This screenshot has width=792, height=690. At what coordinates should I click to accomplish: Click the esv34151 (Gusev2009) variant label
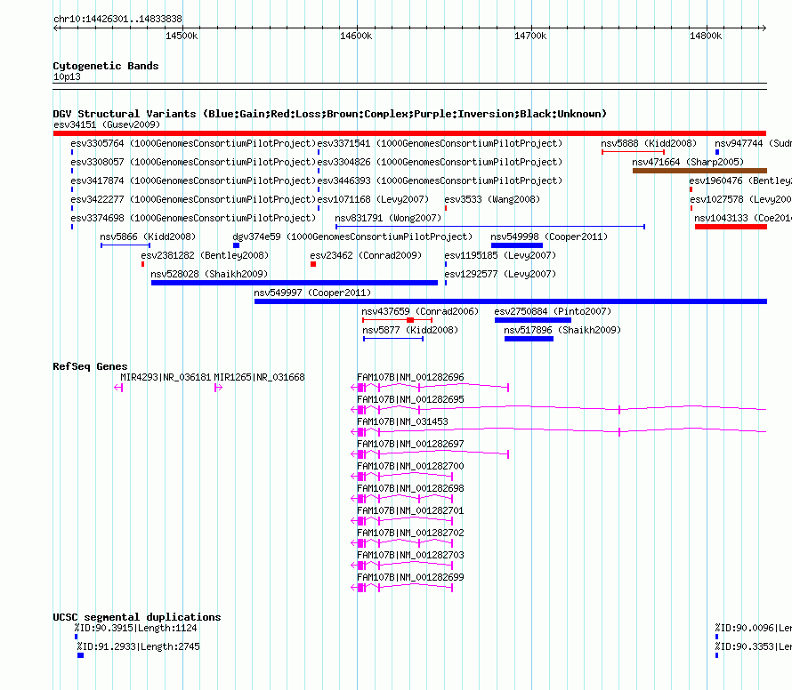pos(107,124)
